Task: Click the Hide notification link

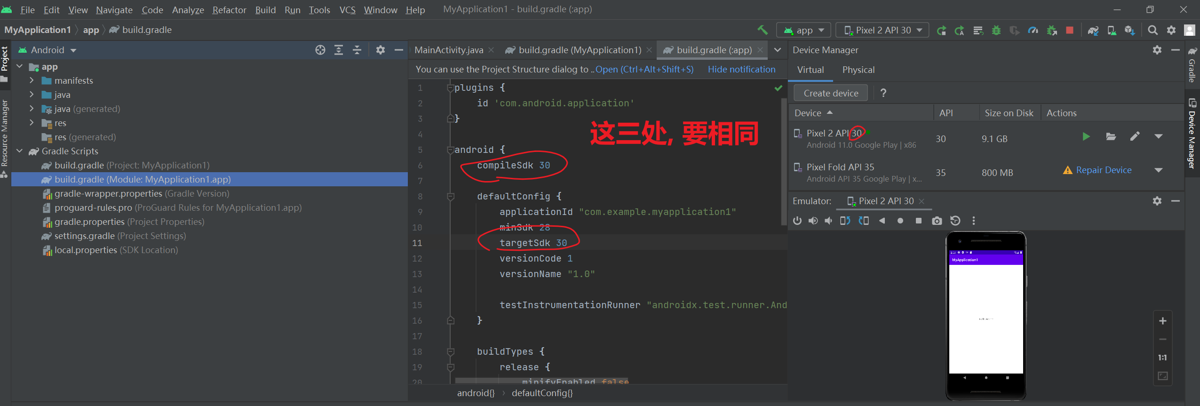Action: coord(741,69)
